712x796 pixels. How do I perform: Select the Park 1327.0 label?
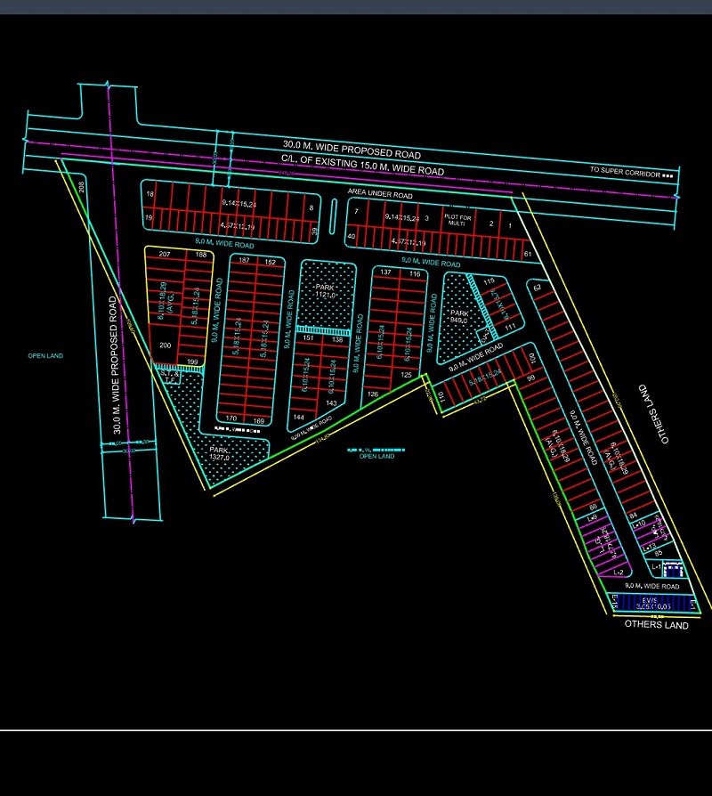(x=220, y=454)
